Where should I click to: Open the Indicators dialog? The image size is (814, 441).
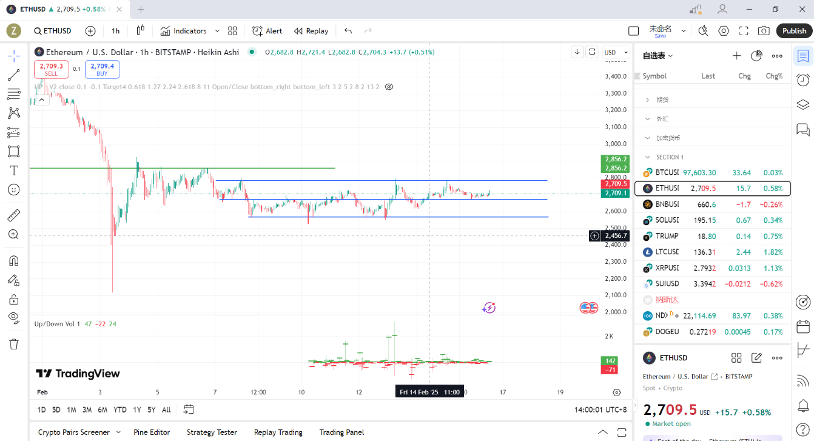(184, 31)
